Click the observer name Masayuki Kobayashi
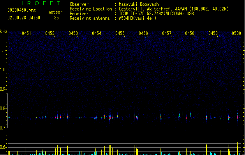 coord(140,4)
